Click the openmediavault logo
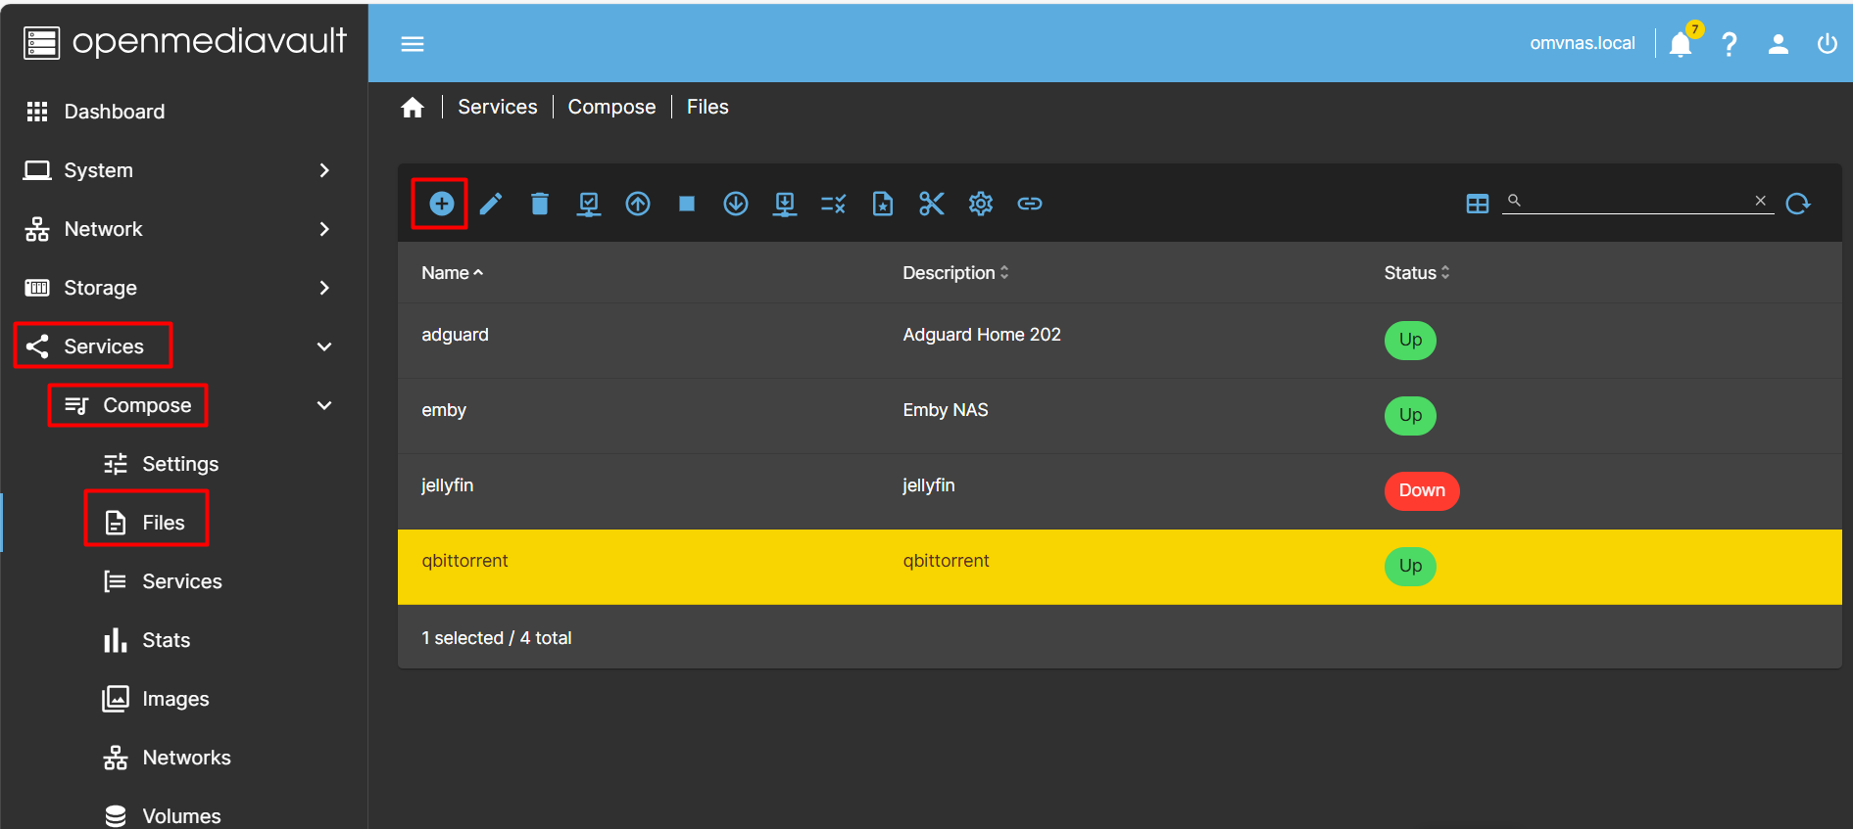Image resolution: width=1853 pixels, height=829 pixels. pyautogui.click(x=185, y=42)
